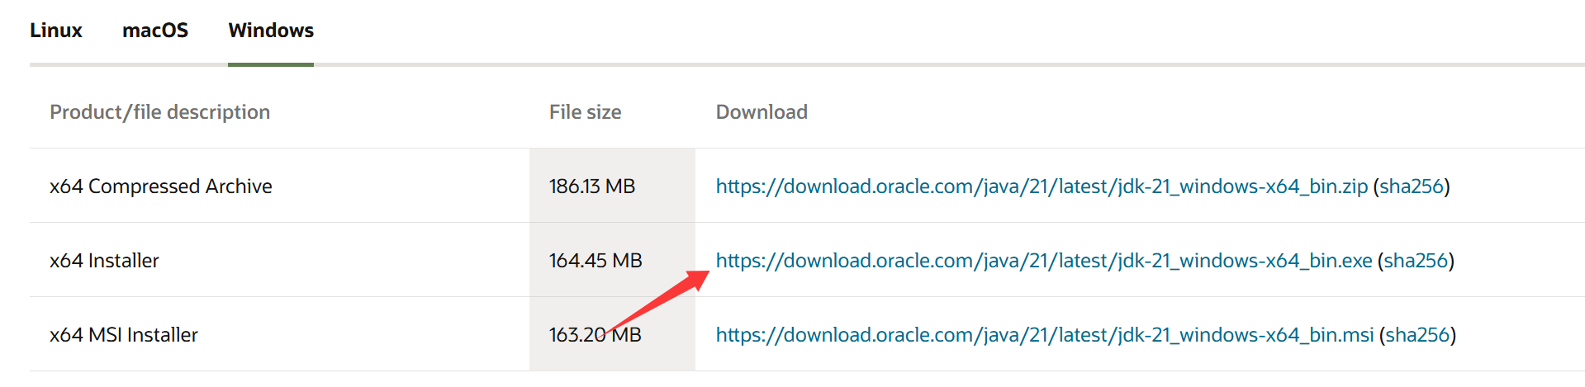1585x387 pixels.
Task: Switch to the macOS tab
Action: tap(155, 31)
